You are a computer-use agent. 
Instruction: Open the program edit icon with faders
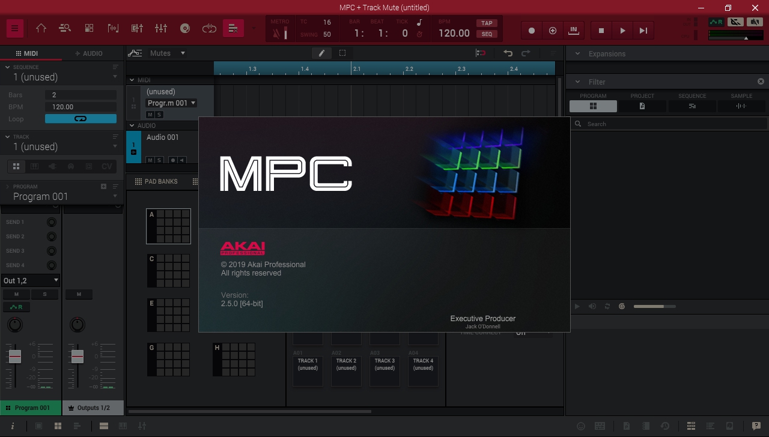[137, 28]
